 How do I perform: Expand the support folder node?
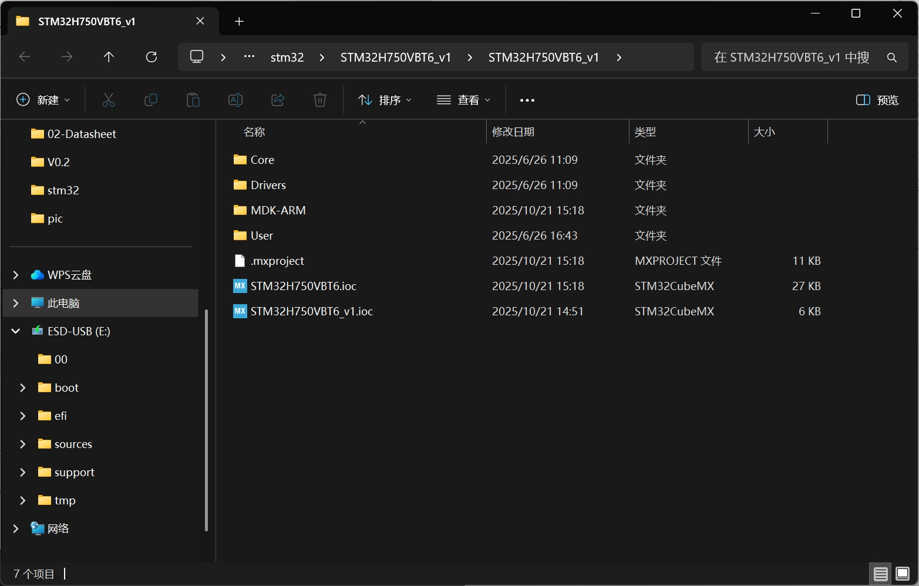[23, 472]
